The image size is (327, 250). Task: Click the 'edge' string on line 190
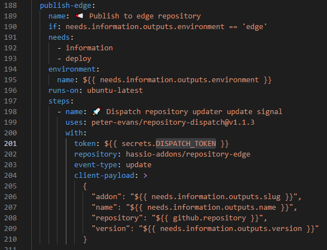coord(254,27)
